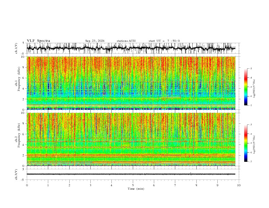
Task: Click the Time (min) axis label
Action: click(x=136, y=189)
